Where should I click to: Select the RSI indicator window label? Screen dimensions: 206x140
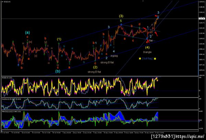pyautogui.click(x=7, y=78)
